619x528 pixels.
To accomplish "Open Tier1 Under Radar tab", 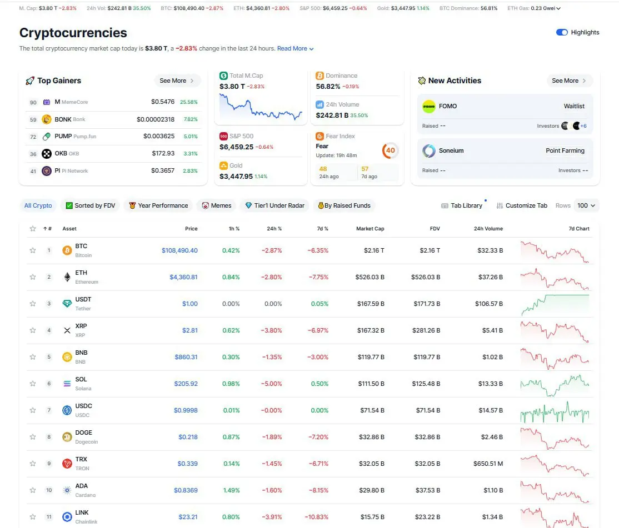I will click(274, 205).
